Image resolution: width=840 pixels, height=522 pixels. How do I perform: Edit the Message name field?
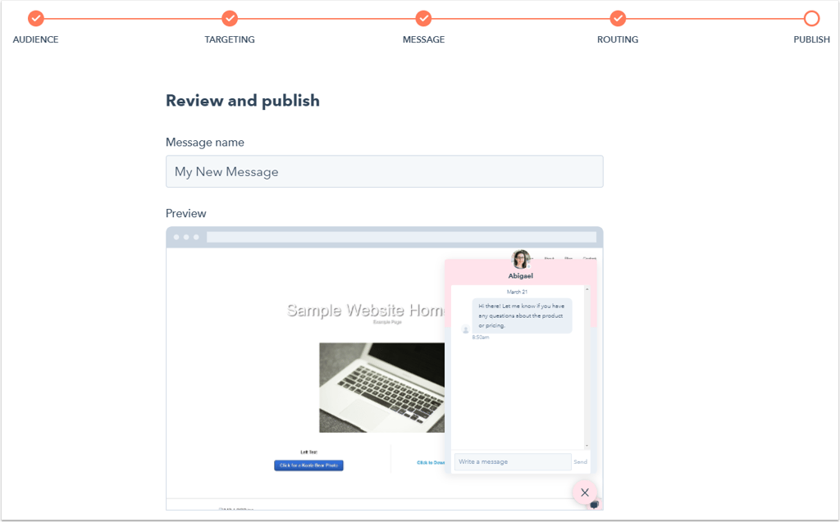coord(385,171)
